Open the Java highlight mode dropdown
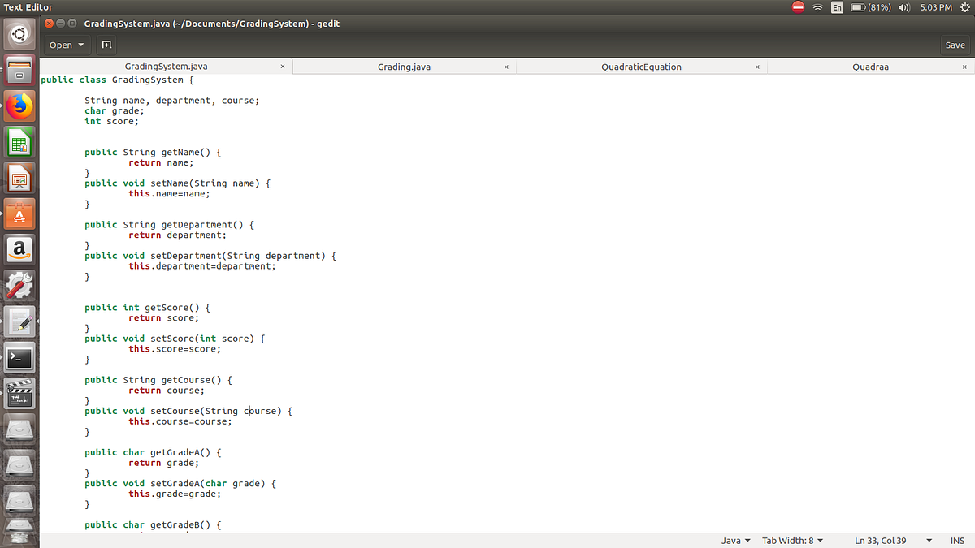Screen dimensions: 975x548 [734, 540]
